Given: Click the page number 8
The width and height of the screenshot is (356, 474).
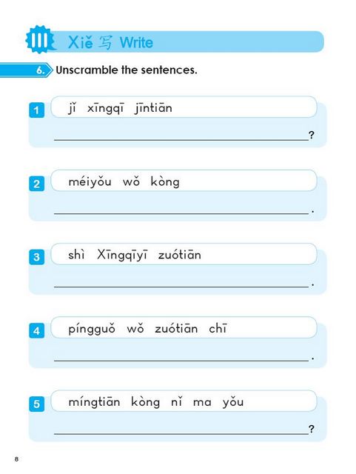Looking at the screenshot, I should (16, 459).
